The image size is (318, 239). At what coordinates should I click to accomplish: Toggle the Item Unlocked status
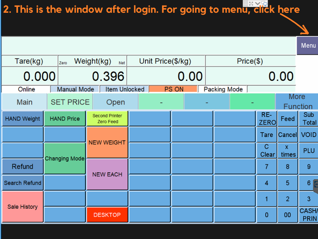tap(125, 89)
